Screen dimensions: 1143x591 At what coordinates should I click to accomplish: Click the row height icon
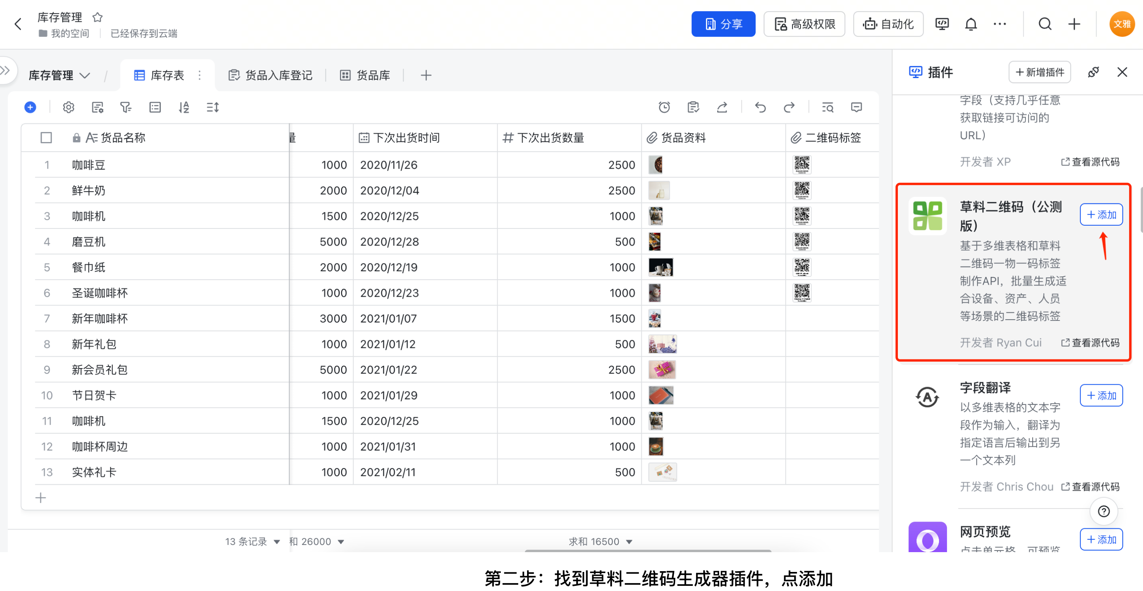pos(213,107)
